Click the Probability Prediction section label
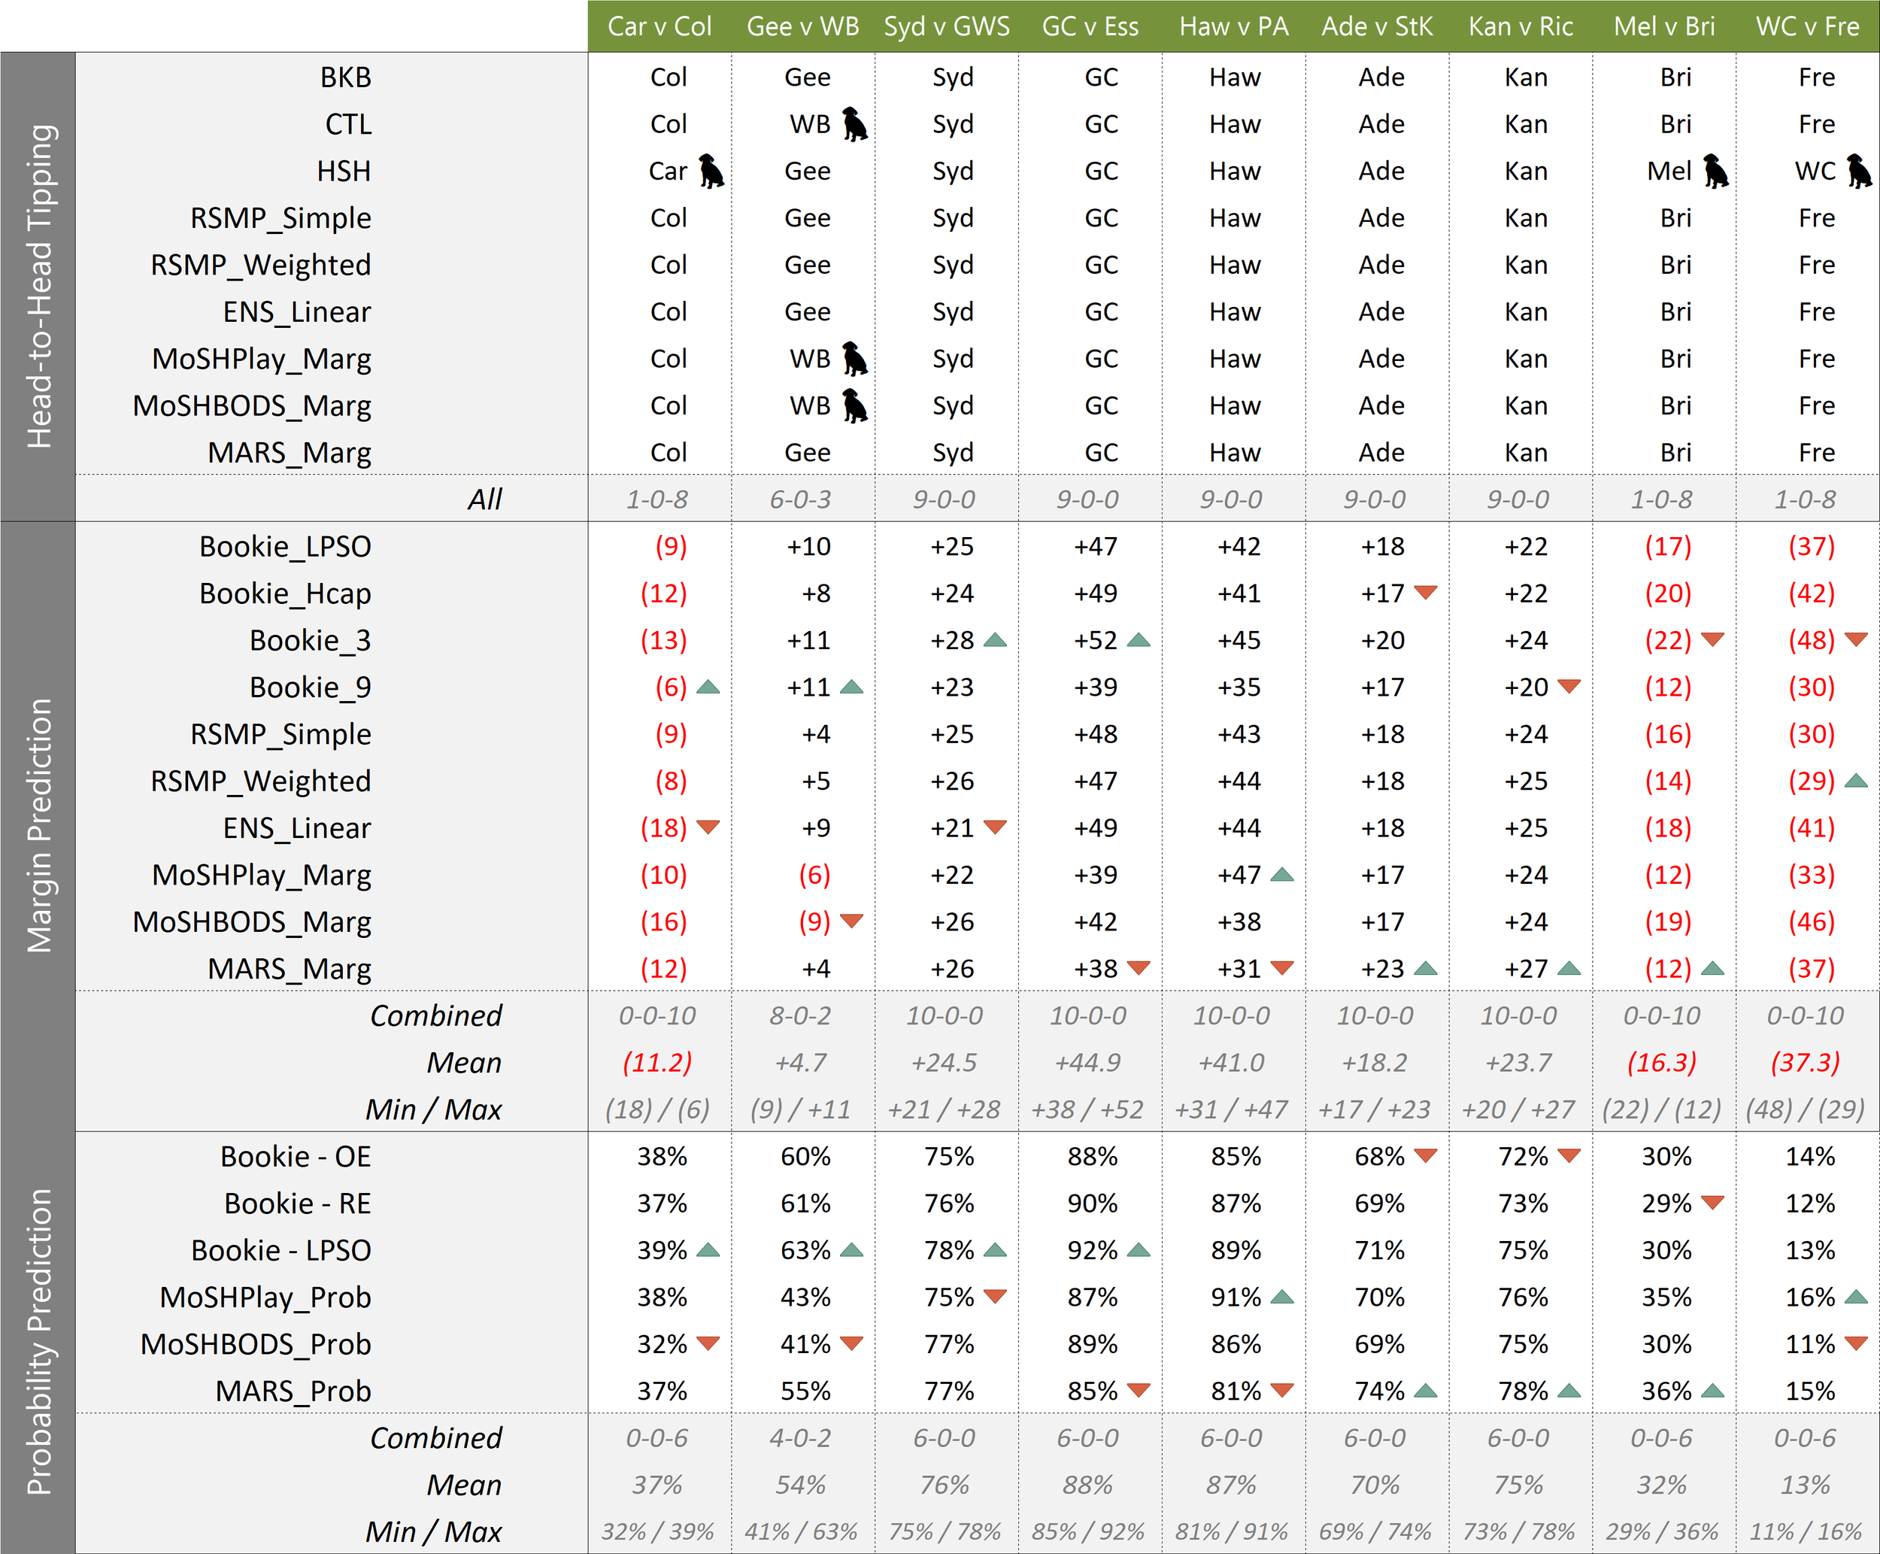Viewport: 1880px width, 1554px height. (x=38, y=1342)
